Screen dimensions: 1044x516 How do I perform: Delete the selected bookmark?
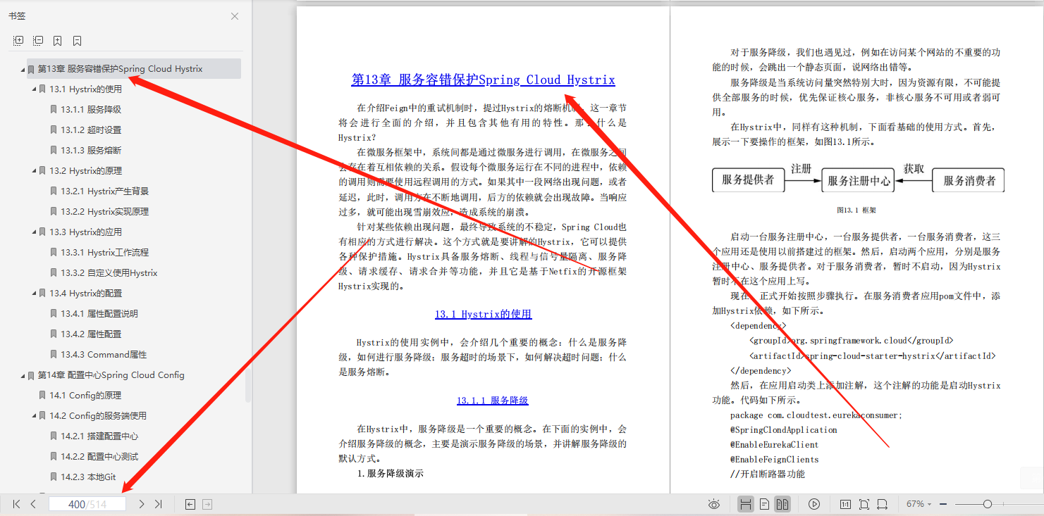click(78, 41)
